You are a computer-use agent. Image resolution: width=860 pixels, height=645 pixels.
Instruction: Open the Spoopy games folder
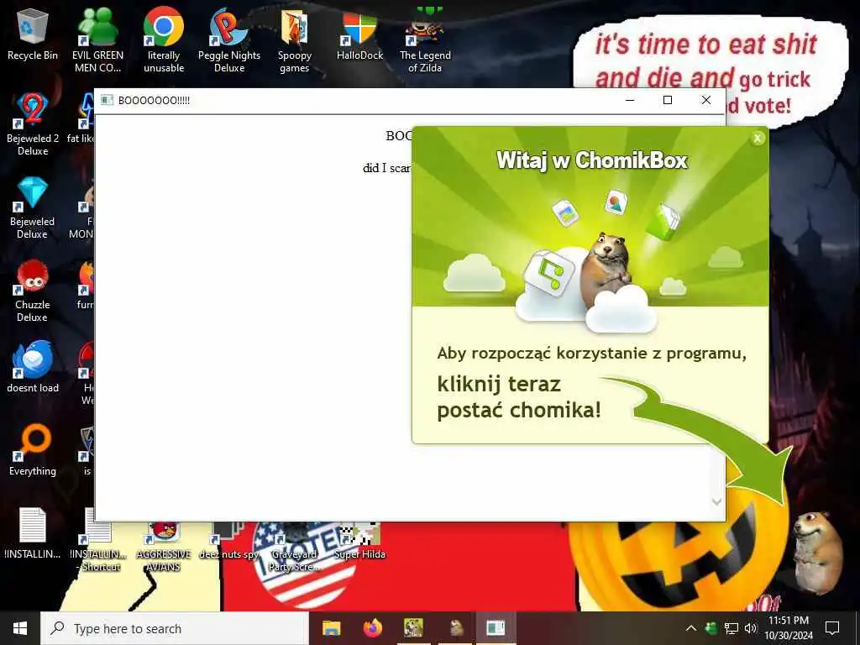(295, 40)
